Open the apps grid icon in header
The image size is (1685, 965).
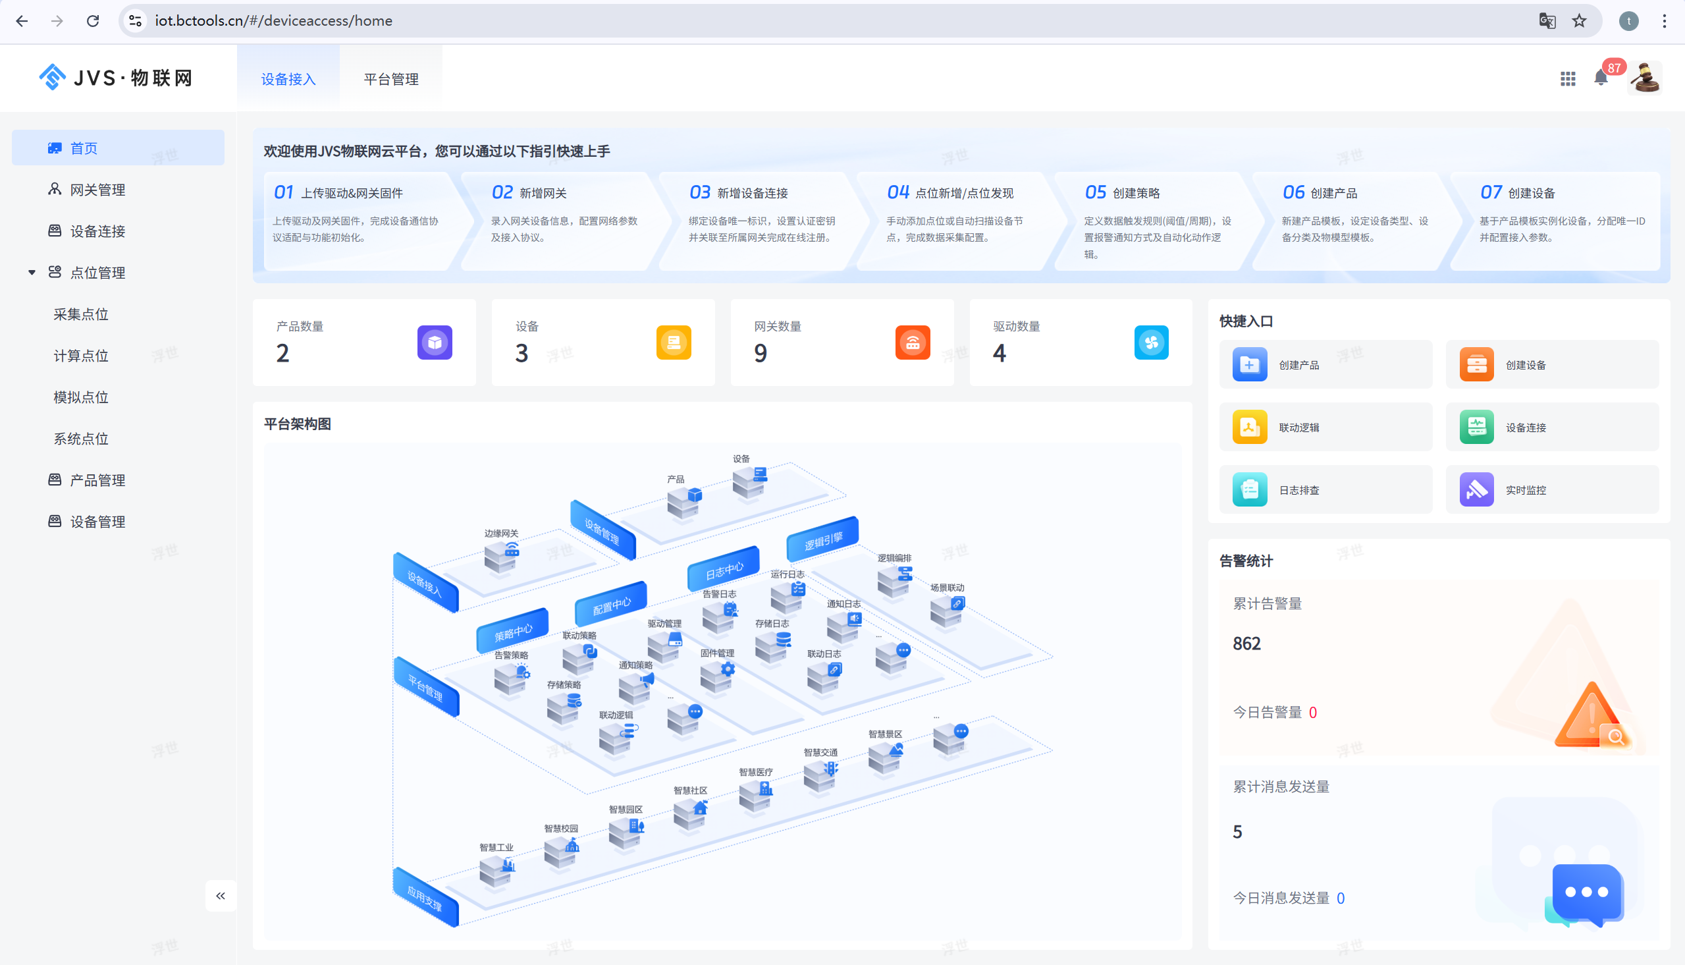click(1567, 79)
